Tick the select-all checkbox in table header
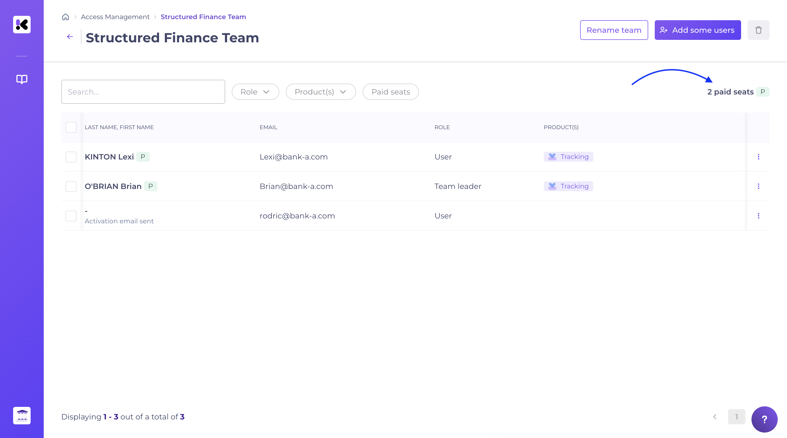The image size is (787, 438). (71, 127)
